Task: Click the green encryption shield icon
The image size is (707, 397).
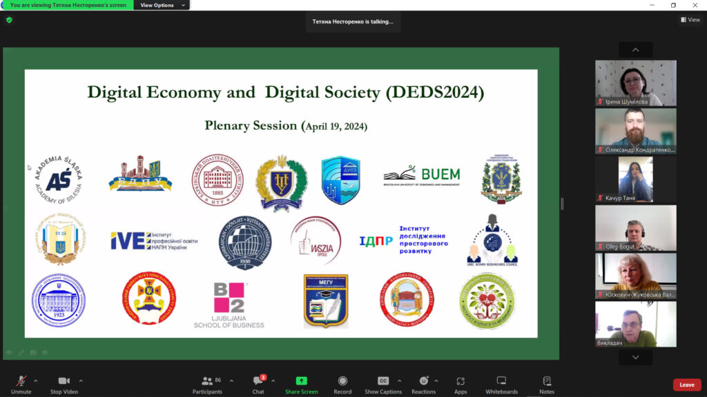Action: 9,20
